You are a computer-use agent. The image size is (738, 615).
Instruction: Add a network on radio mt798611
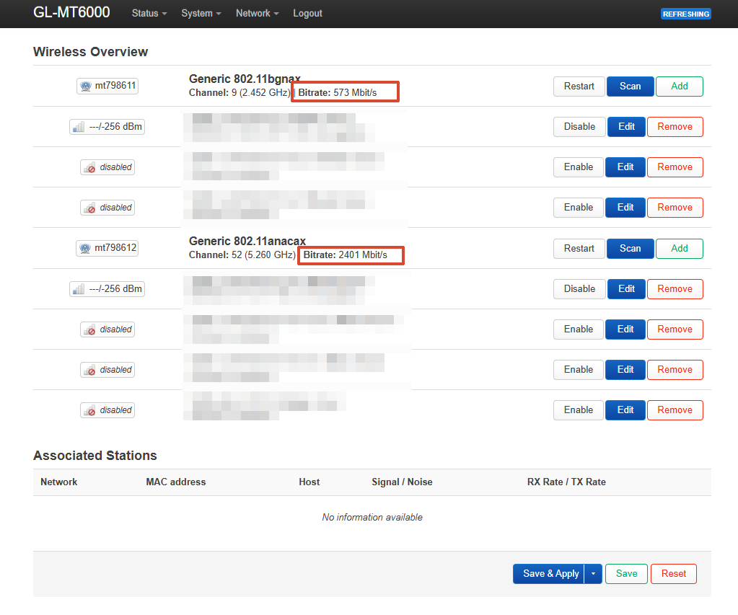pyautogui.click(x=679, y=87)
